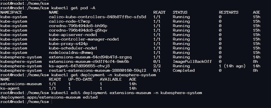The image size is (271, 108).
Task: Click the ks-agent-647d896655-chvj8 pod name
Action: 79,66
